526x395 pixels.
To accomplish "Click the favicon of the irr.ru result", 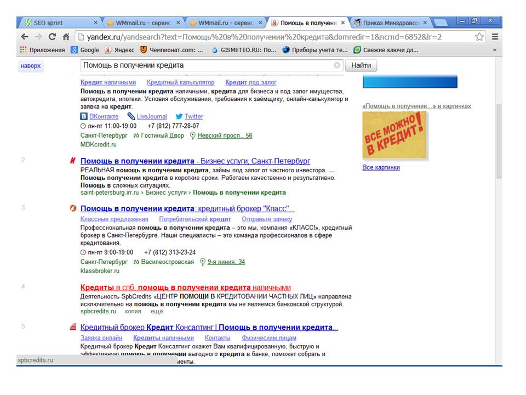I will 73,161.
